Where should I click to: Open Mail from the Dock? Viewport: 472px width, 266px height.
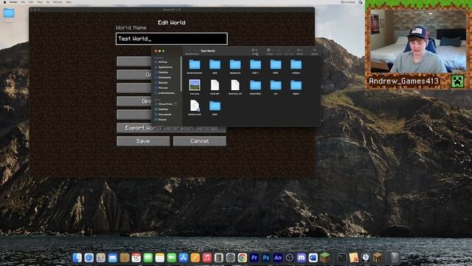coord(113,258)
